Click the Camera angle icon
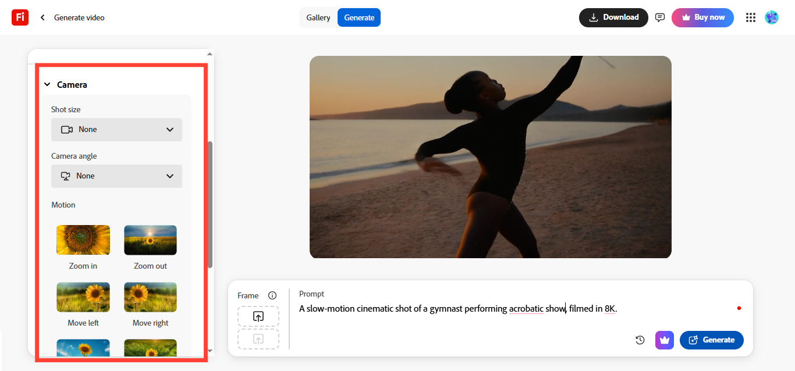This screenshot has width=795, height=371. [66, 176]
